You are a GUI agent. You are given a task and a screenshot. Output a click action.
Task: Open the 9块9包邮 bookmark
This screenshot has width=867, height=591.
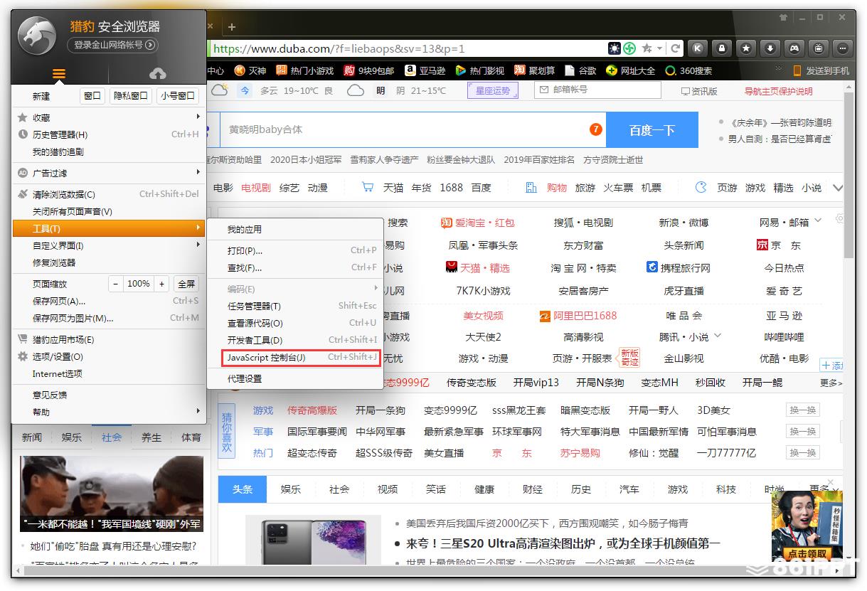[369, 70]
